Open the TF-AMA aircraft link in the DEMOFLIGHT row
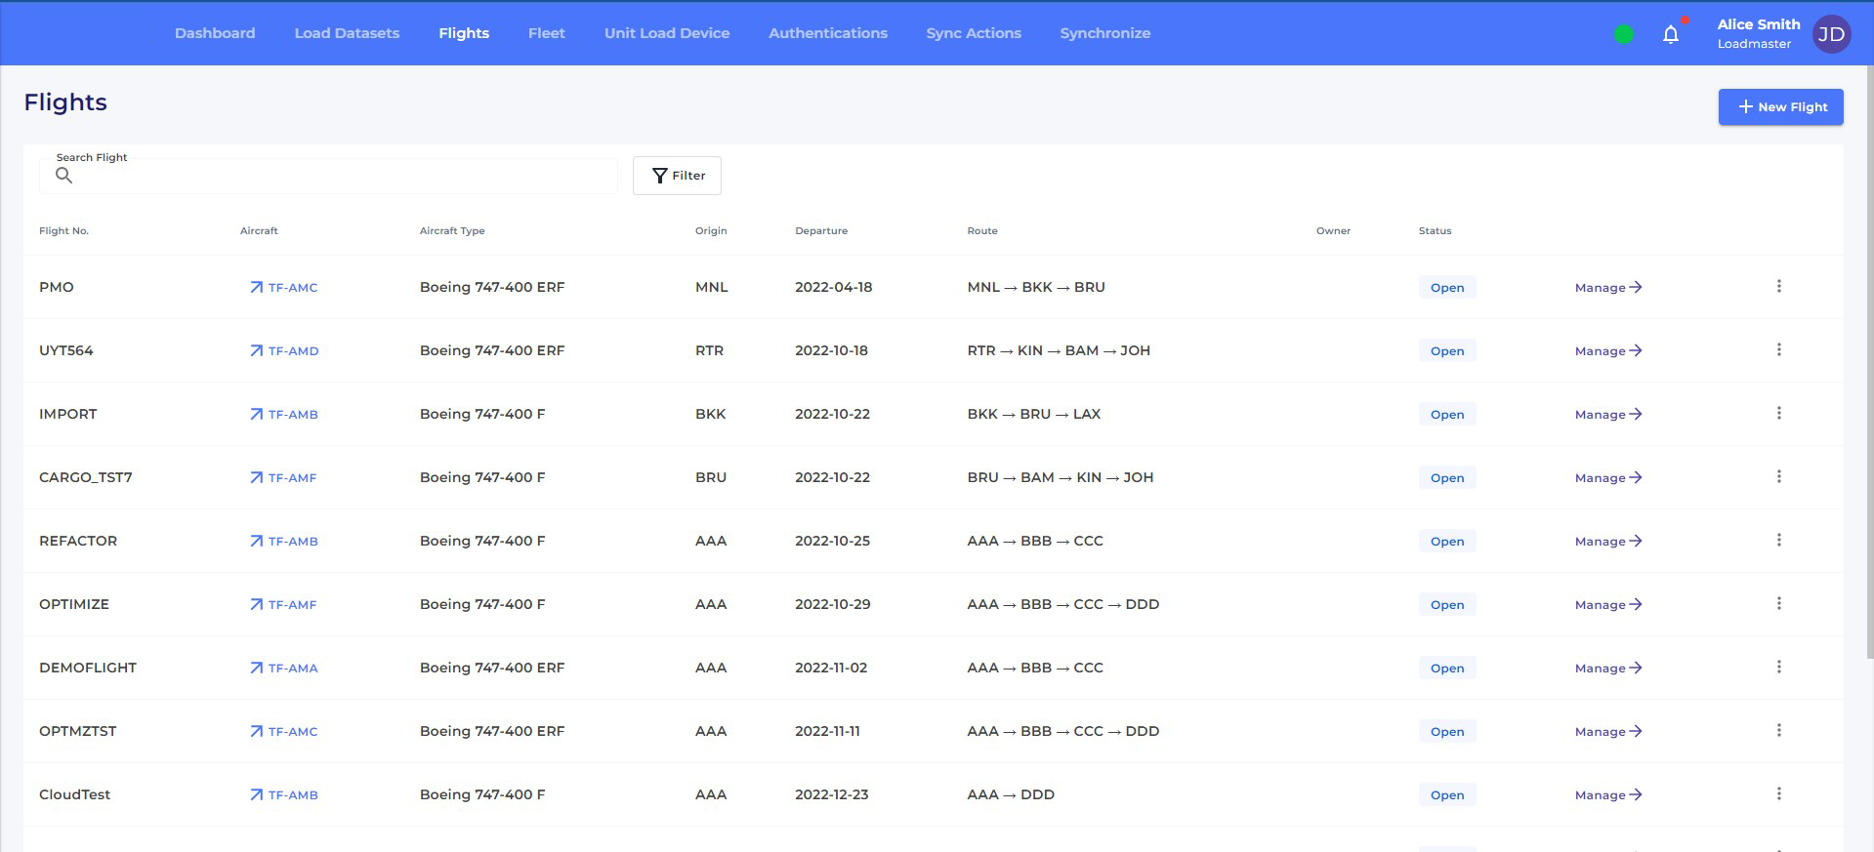Viewport: 1874px width, 852px height. pos(284,669)
